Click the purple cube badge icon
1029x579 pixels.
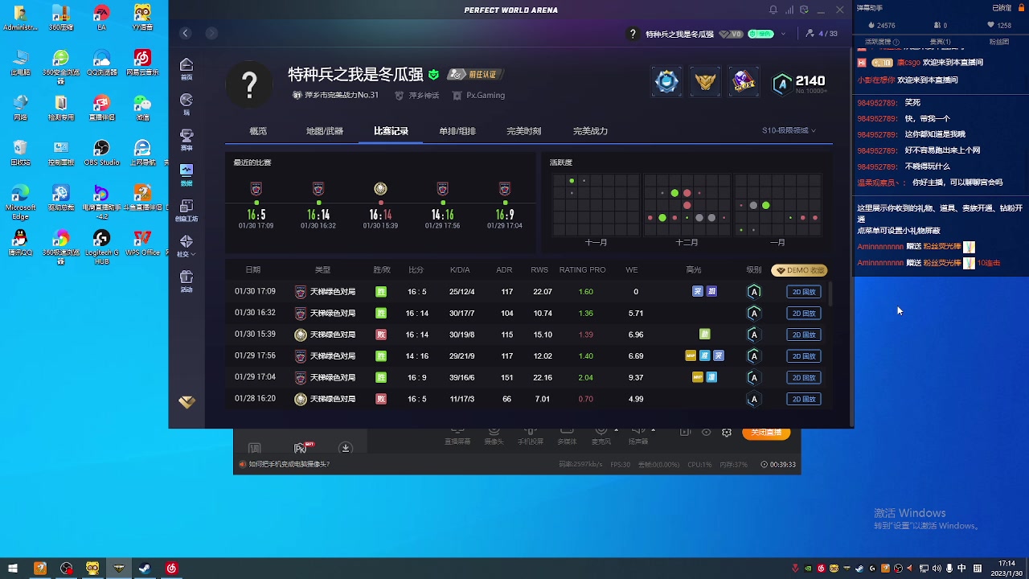click(x=744, y=81)
